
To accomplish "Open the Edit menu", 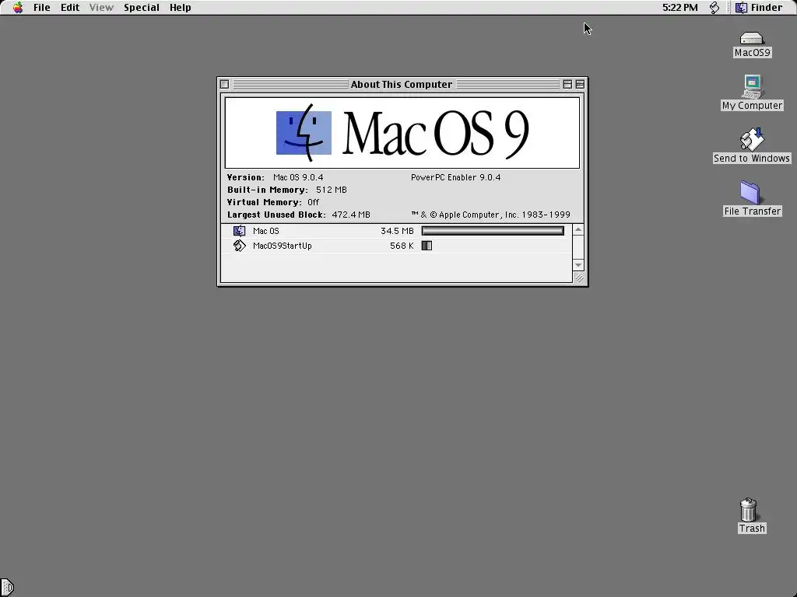I will pos(70,8).
